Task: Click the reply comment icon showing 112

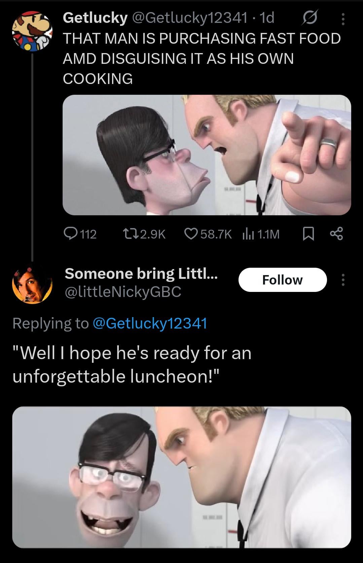Action: coord(70,234)
